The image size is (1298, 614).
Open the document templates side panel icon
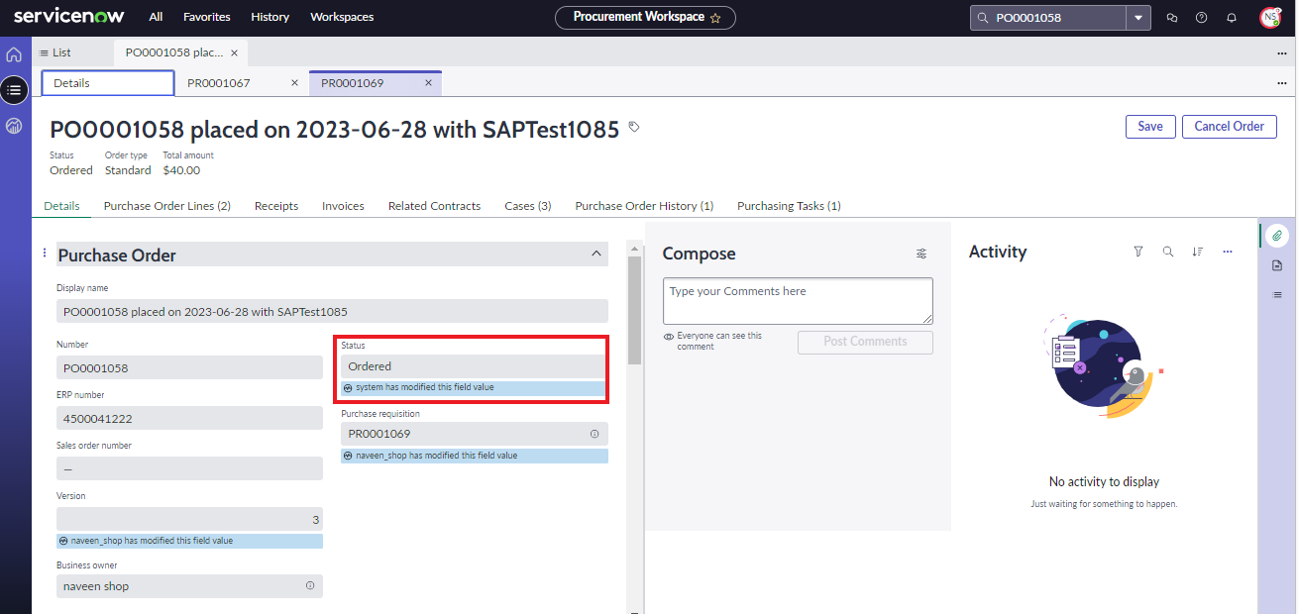(x=1277, y=265)
